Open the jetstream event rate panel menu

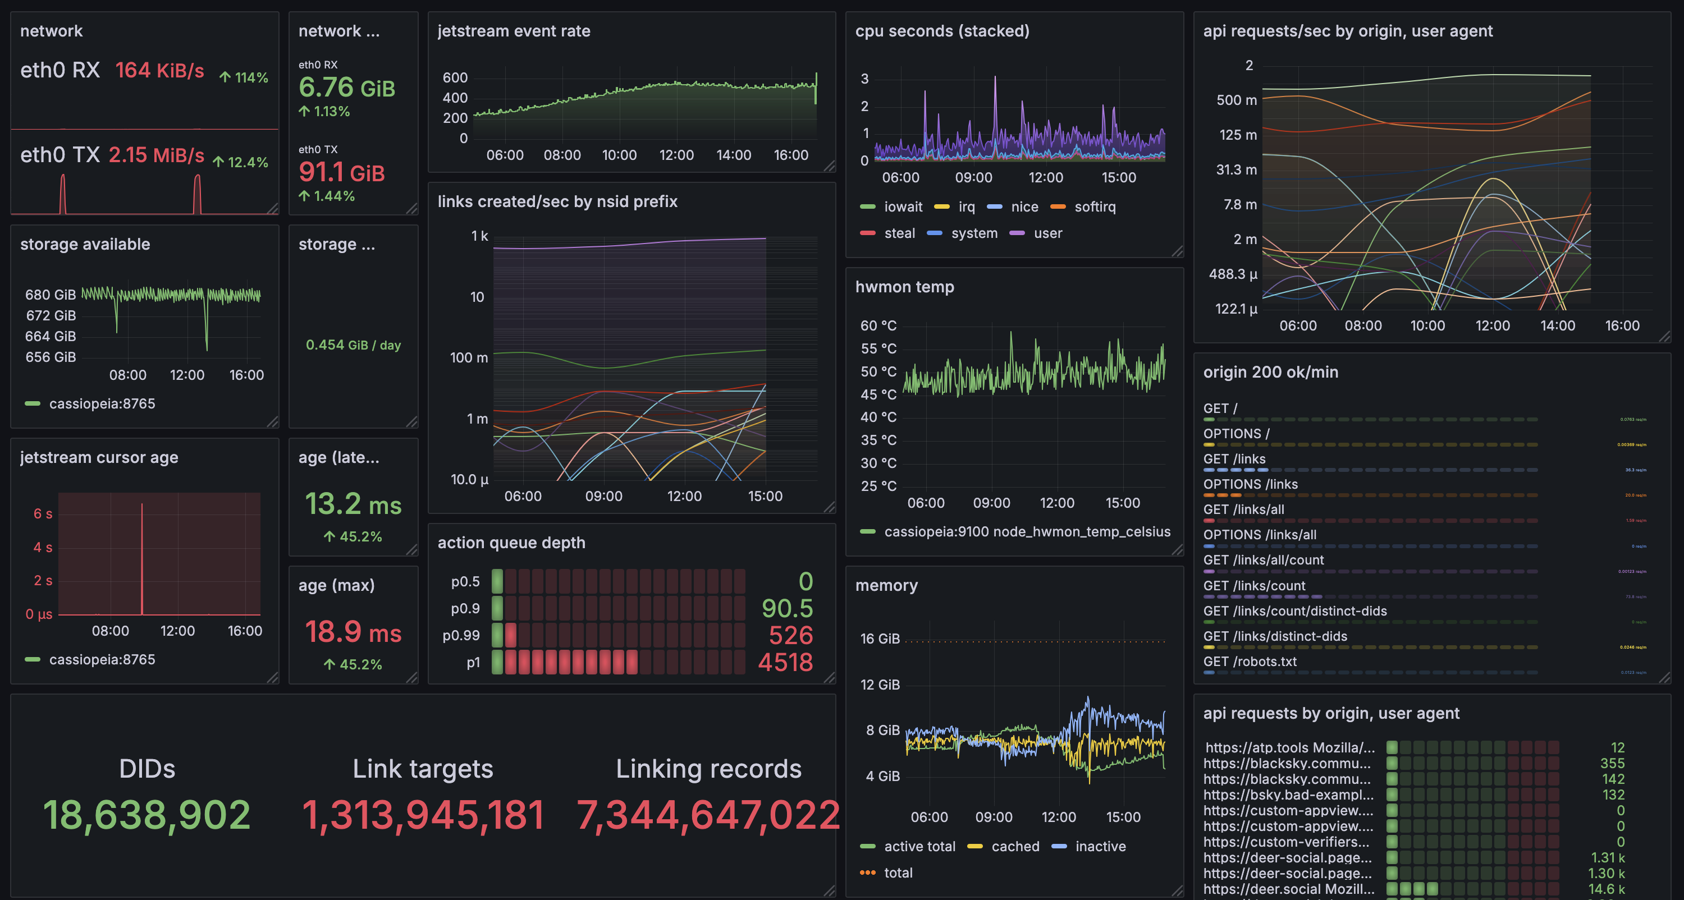tap(514, 31)
